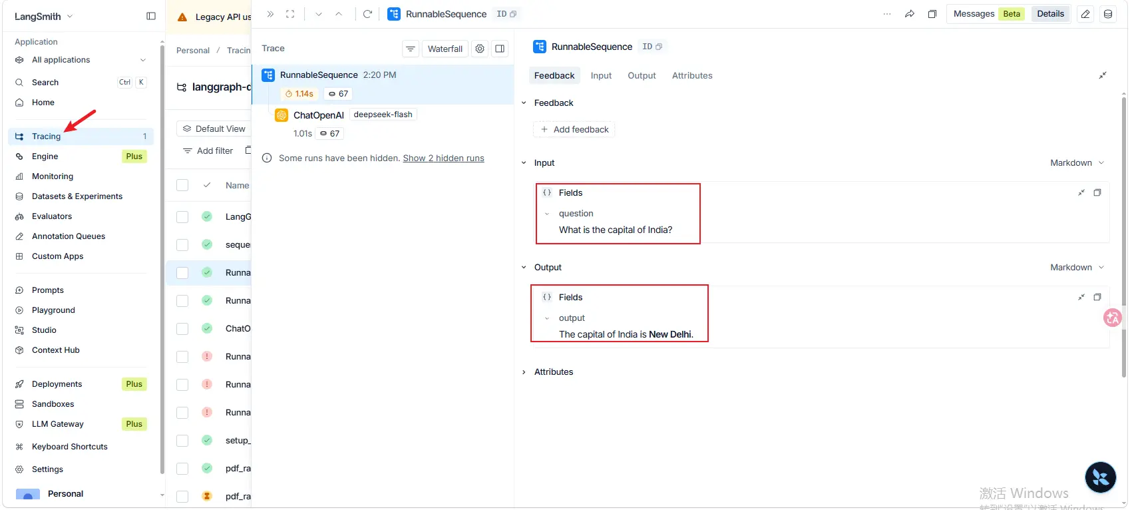This screenshot has height=510, width=1130.
Task: Open Datasets & Experiments in sidebar
Action: pos(81,196)
